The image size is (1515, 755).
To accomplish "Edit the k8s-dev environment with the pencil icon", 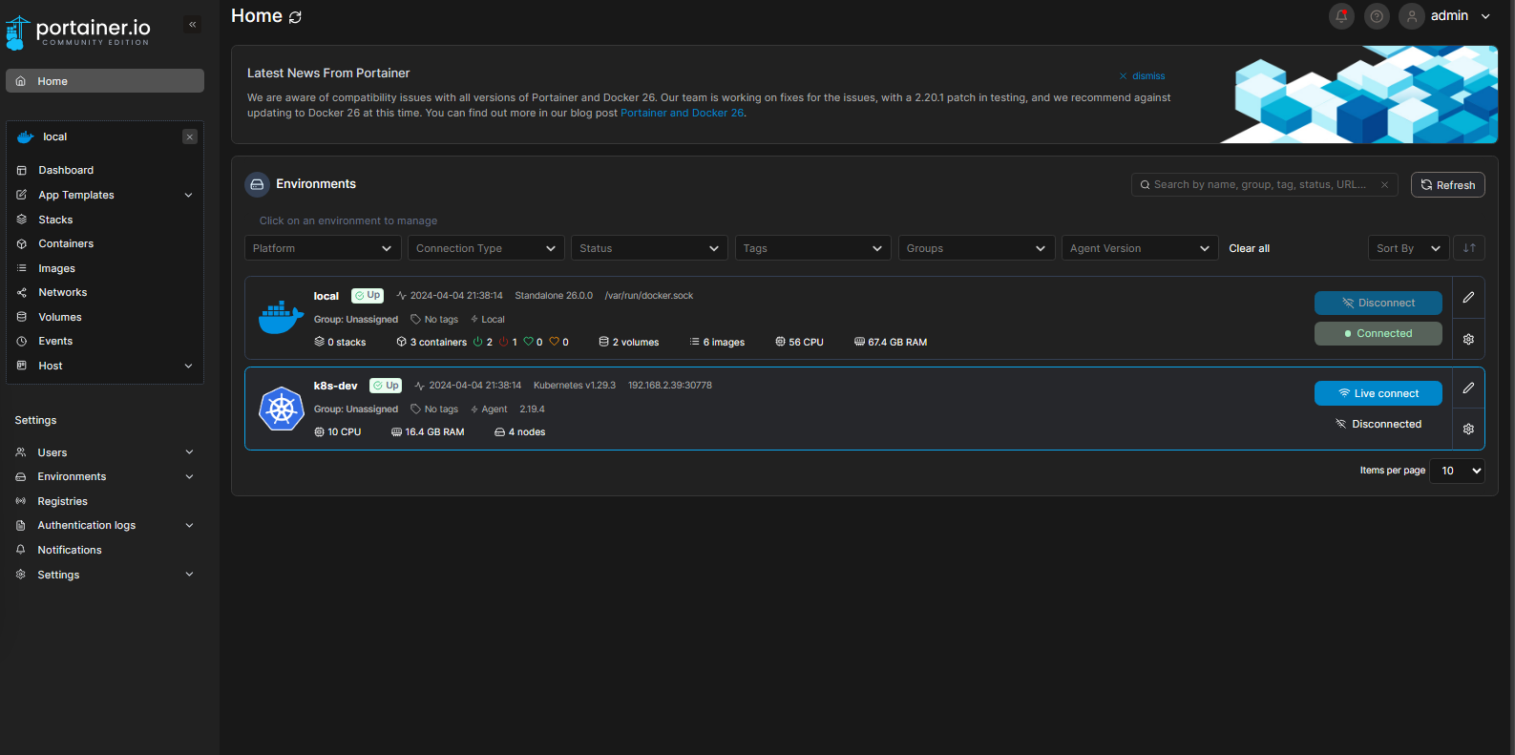I will click(1468, 388).
